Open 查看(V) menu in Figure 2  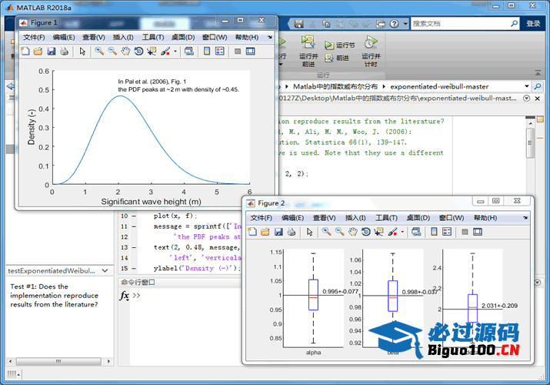[x=324, y=218]
